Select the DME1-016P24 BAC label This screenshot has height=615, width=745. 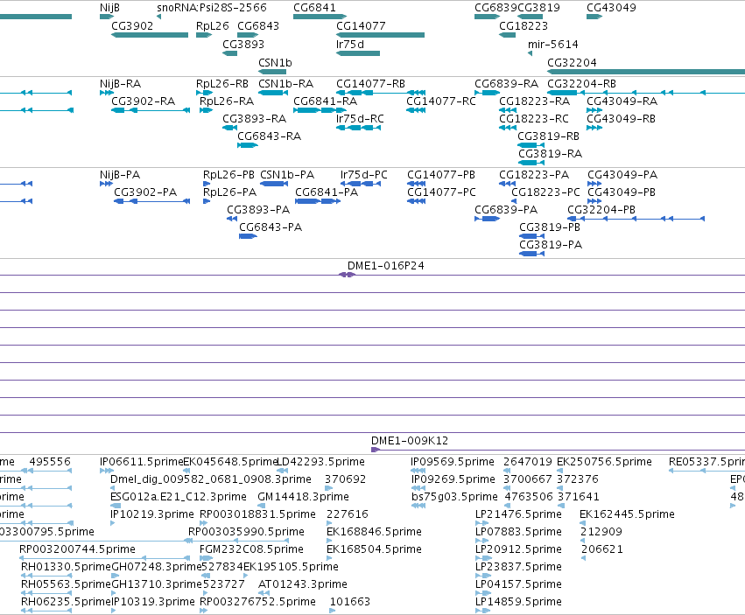click(x=386, y=267)
